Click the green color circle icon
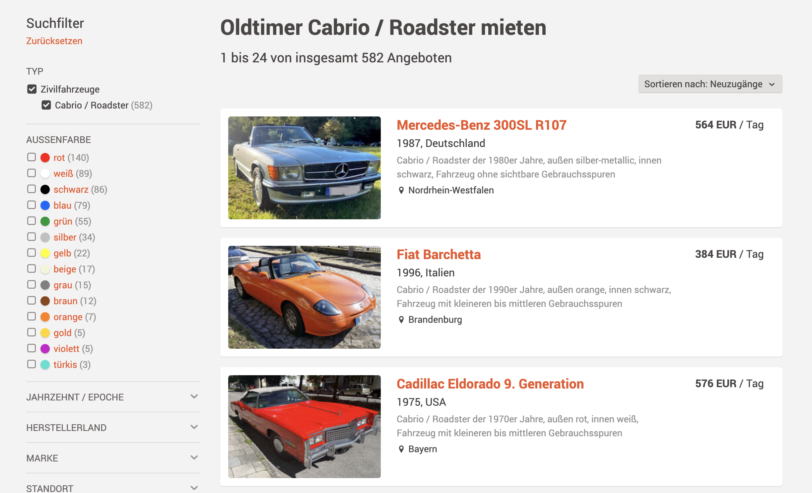Image resolution: width=812 pixels, height=493 pixels. (45, 221)
